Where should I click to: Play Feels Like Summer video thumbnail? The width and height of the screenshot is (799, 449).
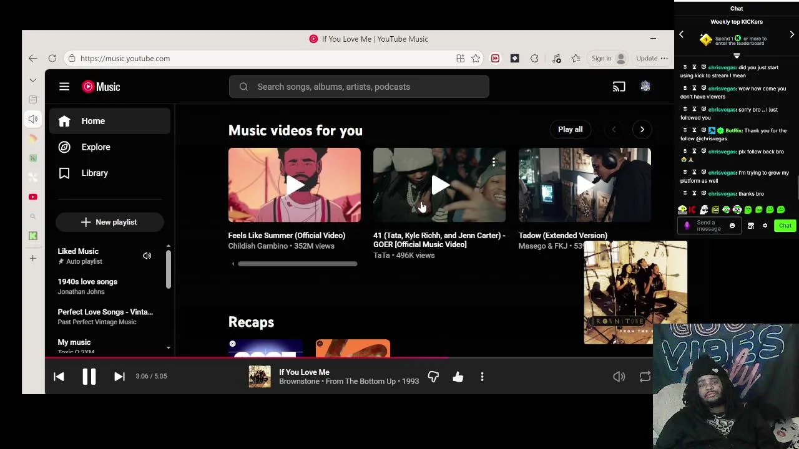pyautogui.click(x=294, y=185)
